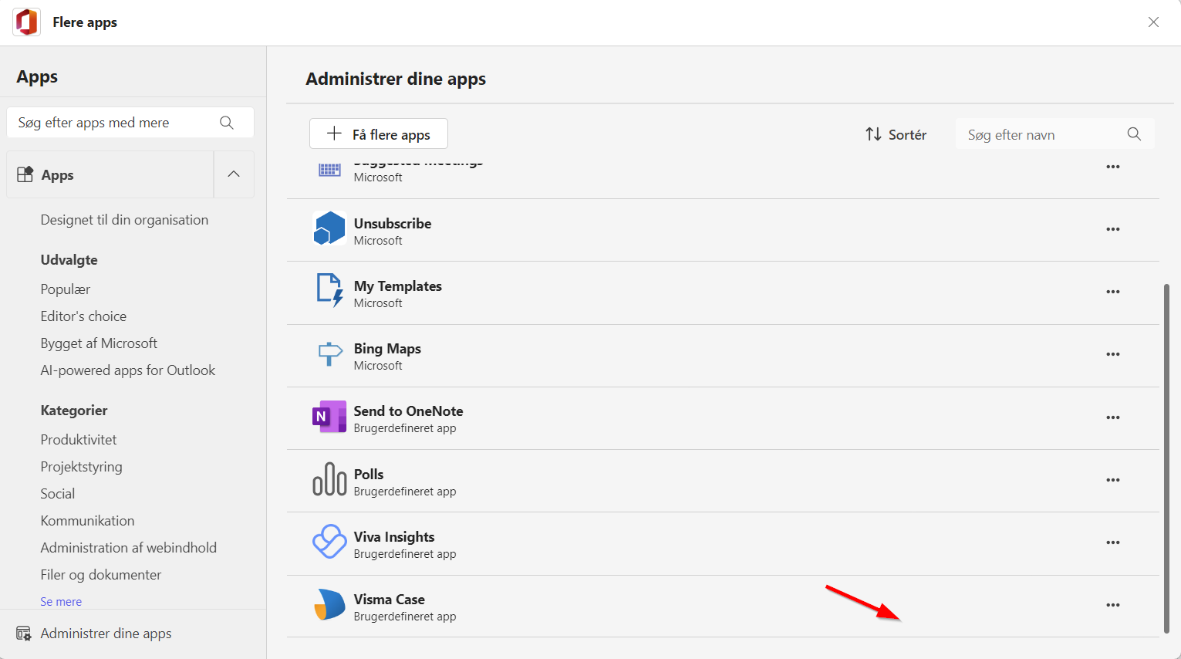This screenshot has height=659, width=1181.
Task: Click the app list vertical scrollbar
Action: [x=1166, y=458]
